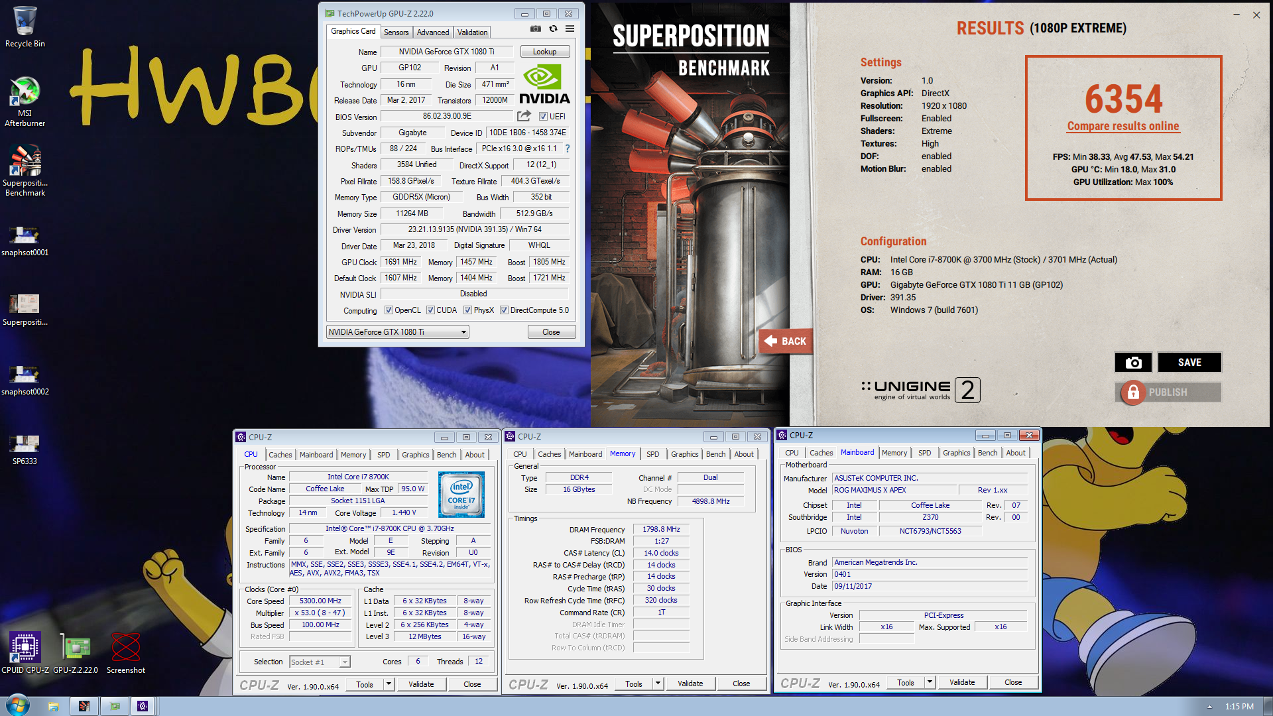Toggle the UEFI checkbox in GPU-Z
The width and height of the screenshot is (1273, 716).
543,117
